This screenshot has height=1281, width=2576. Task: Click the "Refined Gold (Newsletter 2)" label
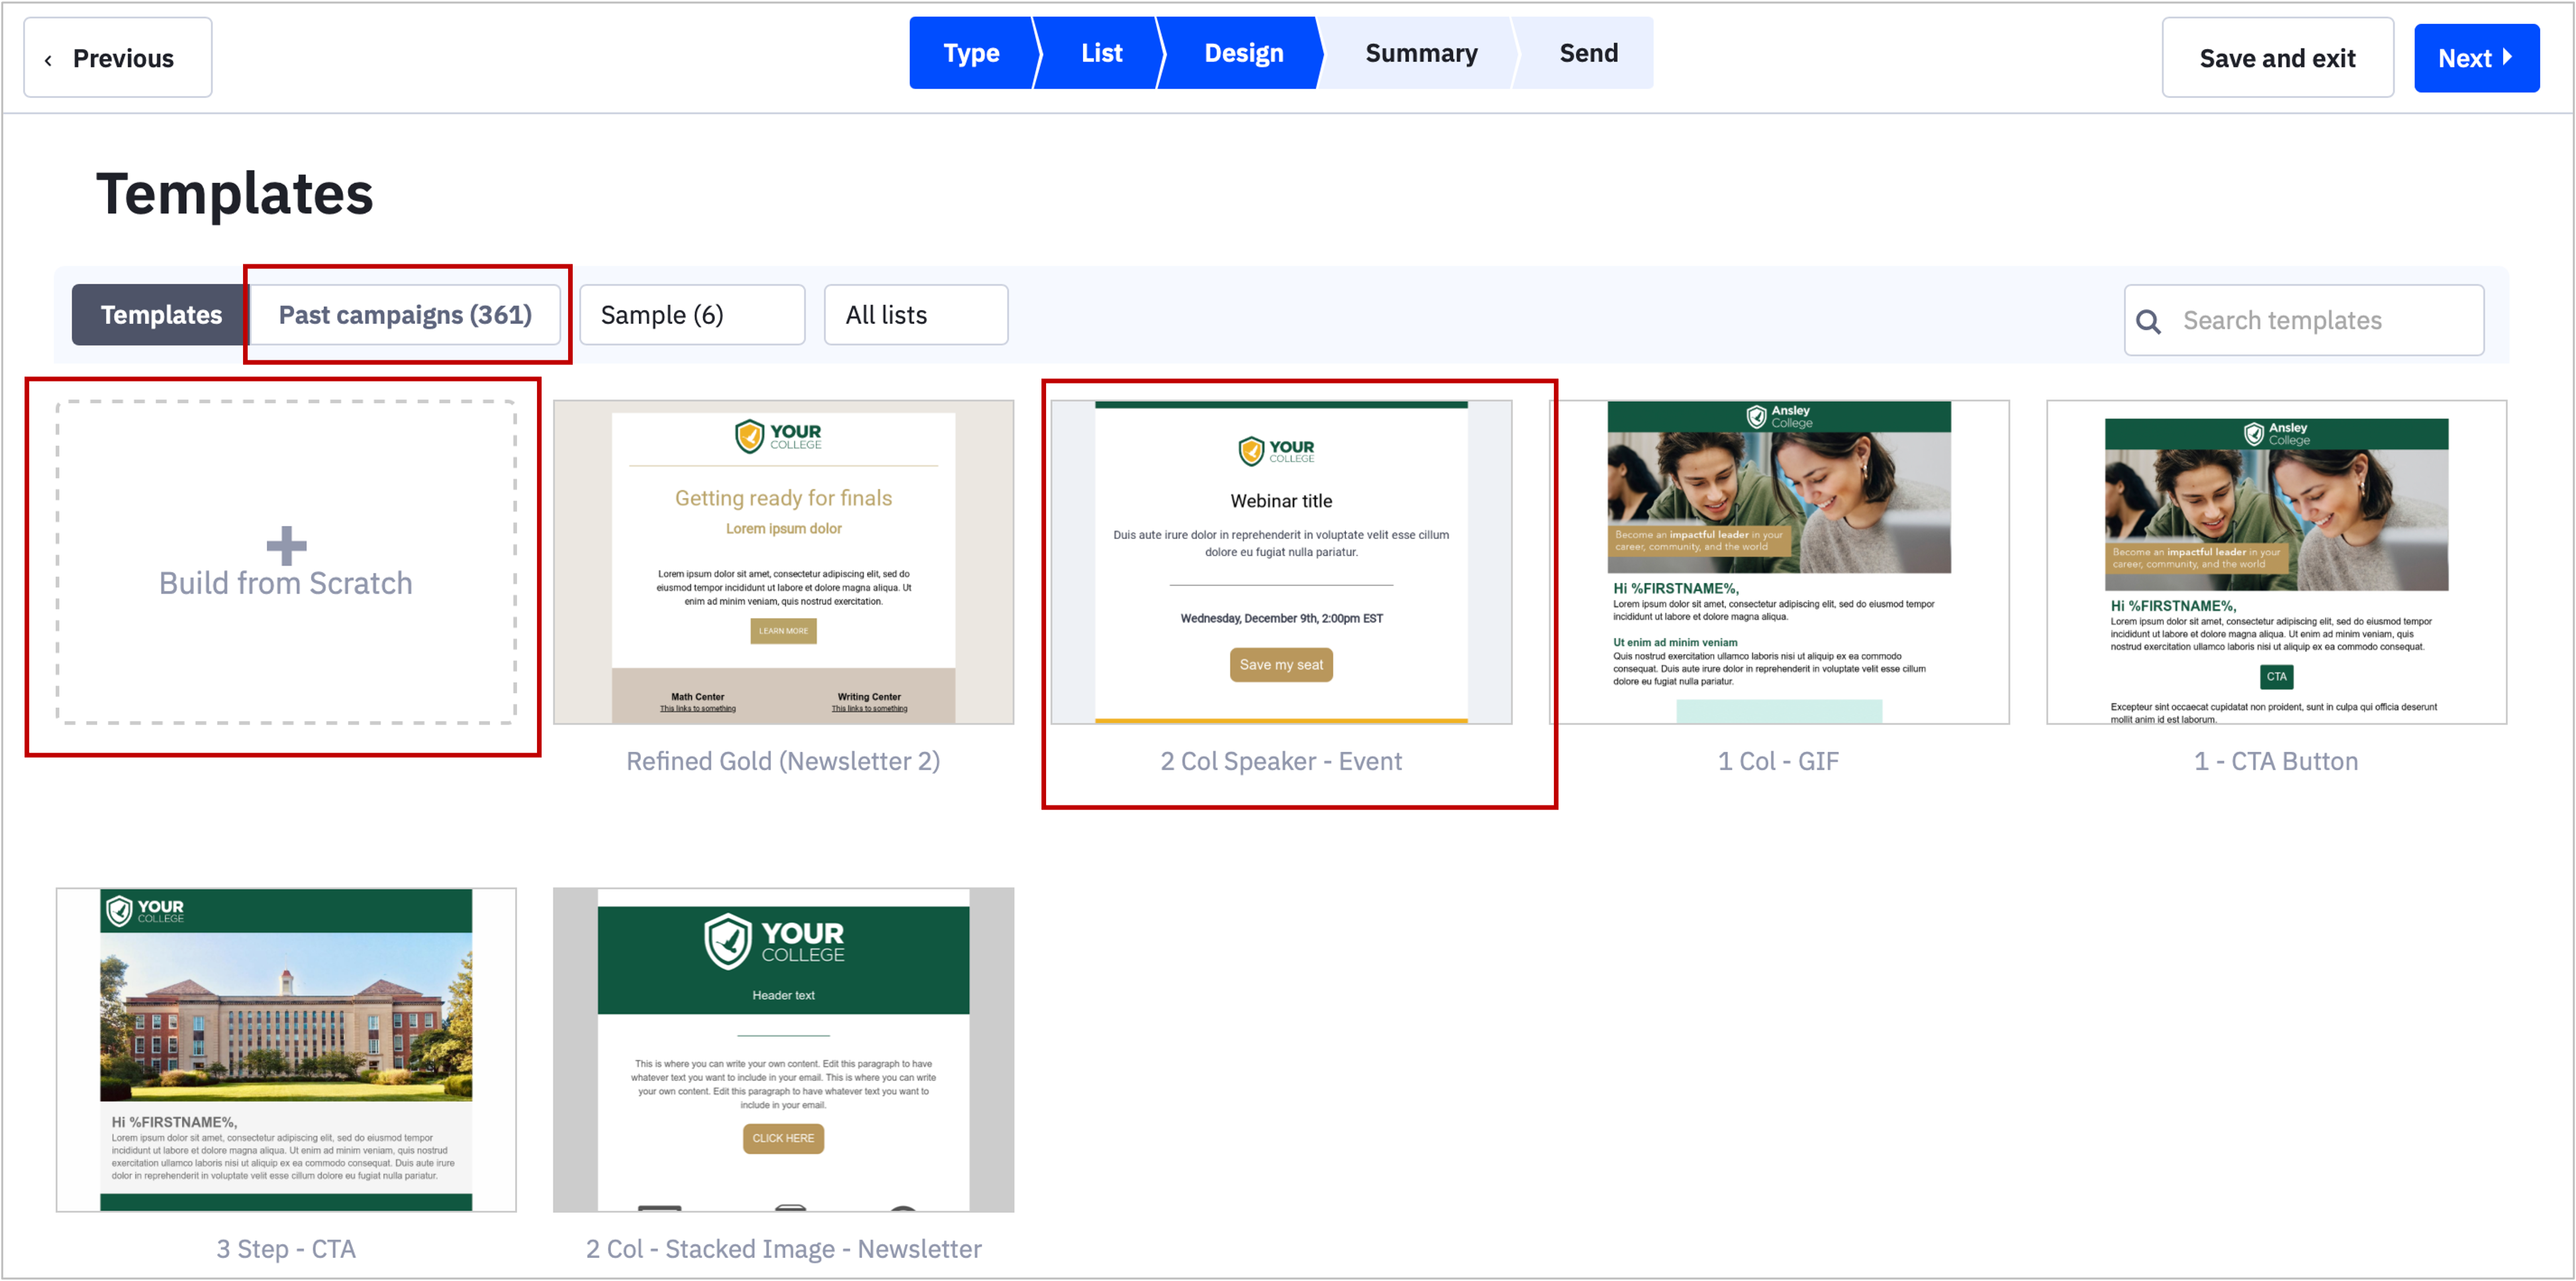pos(783,762)
